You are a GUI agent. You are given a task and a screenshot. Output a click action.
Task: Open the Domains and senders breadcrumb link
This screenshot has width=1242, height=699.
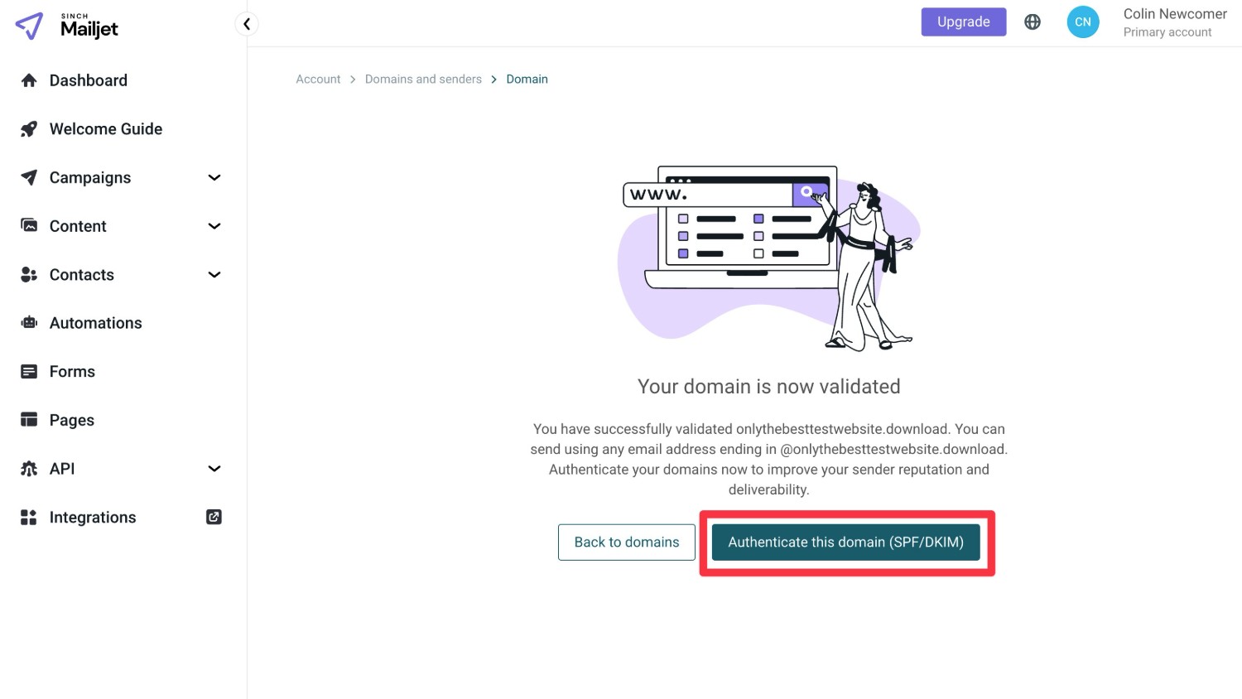(423, 80)
